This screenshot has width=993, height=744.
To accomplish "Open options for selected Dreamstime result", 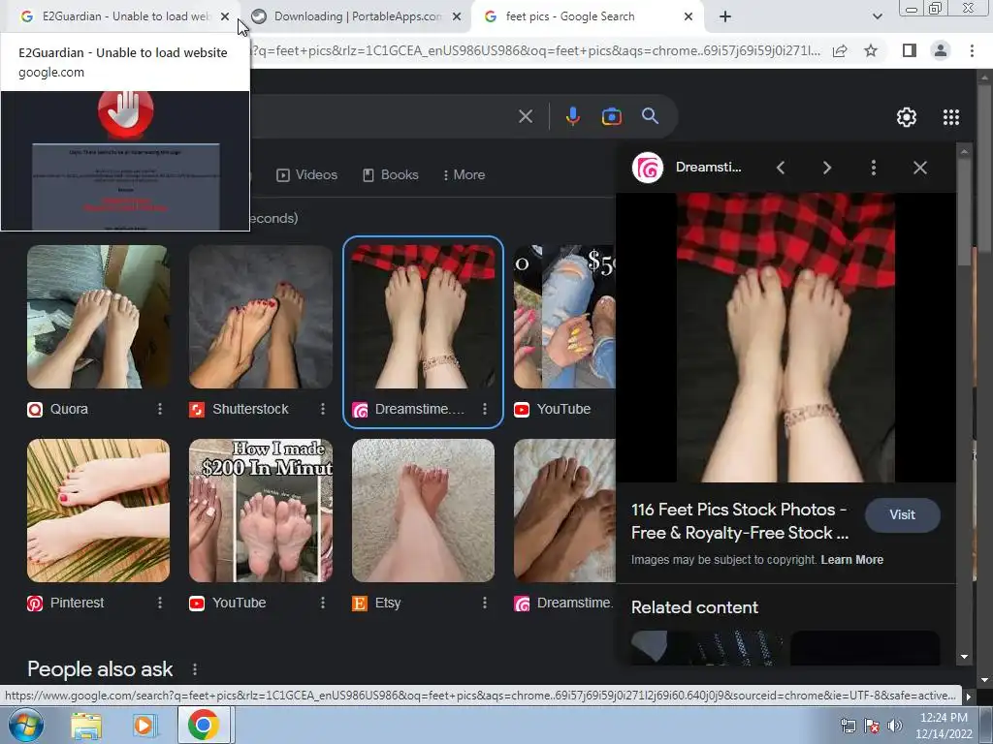I will click(485, 410).
